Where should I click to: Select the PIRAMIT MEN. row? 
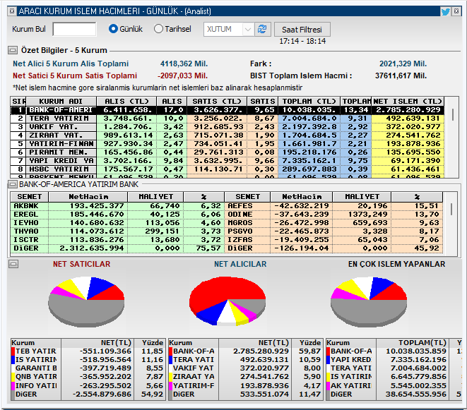227,152
